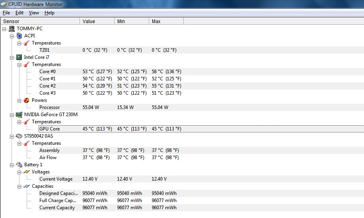
Task: Collapse the NVIDIA GeForce GT 230M node
Action: [12, 115]
